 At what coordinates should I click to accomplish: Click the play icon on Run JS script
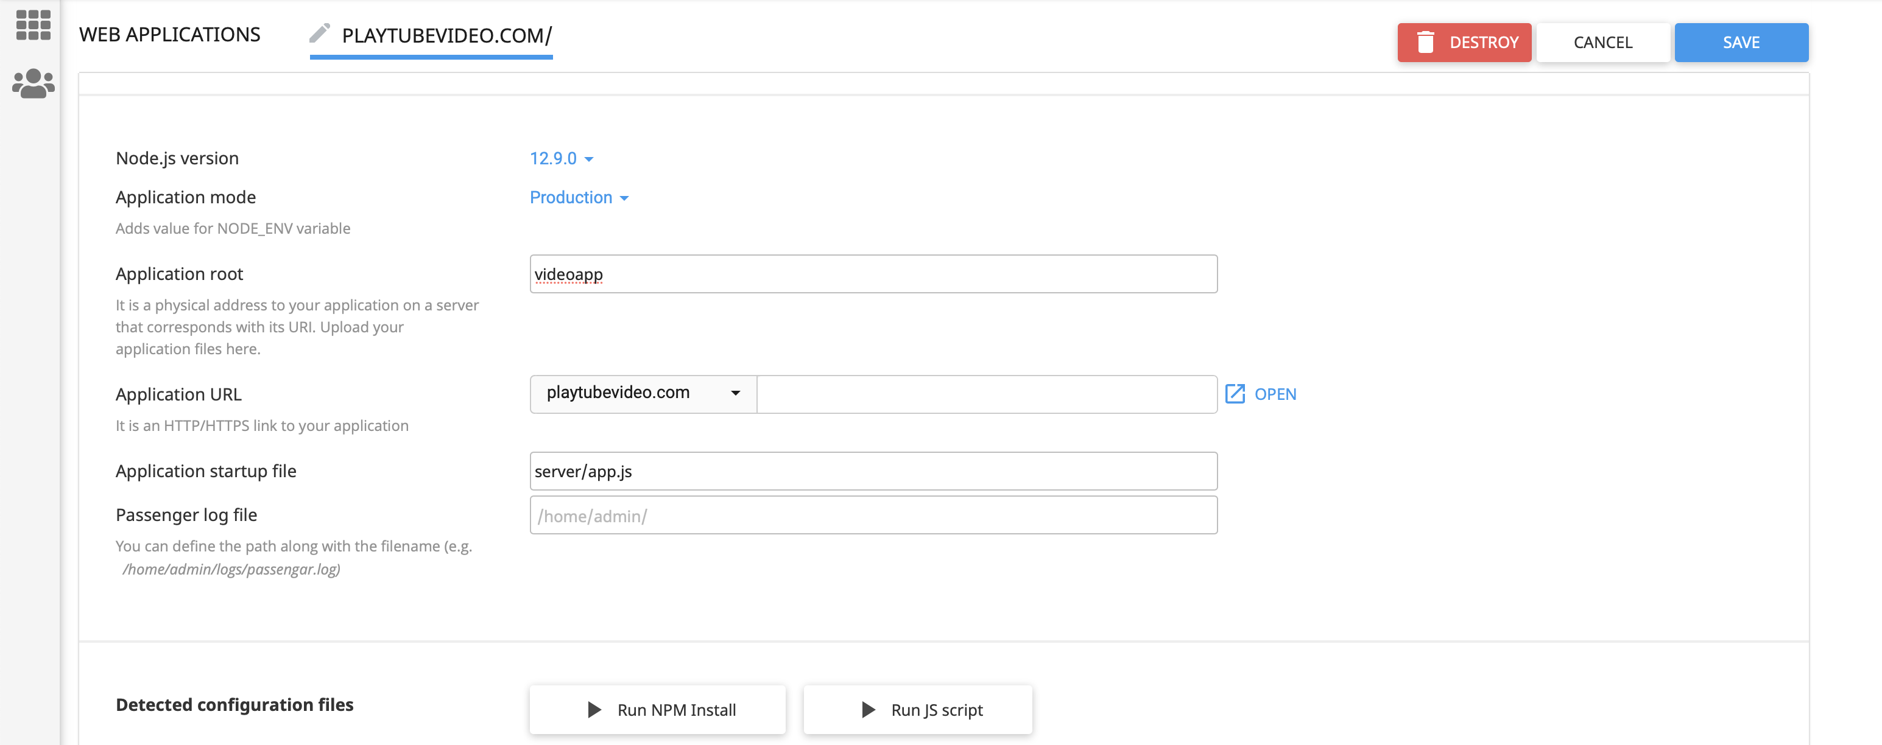pos(868,709)
